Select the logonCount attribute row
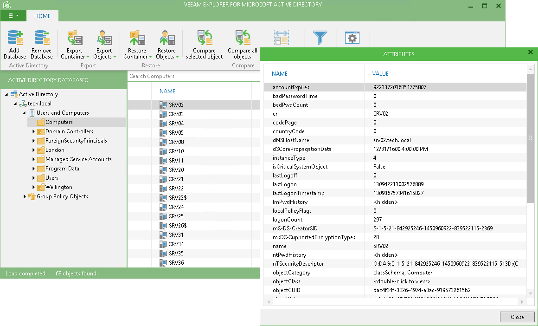This screenshot has width=538, height=326. (395, 220)
